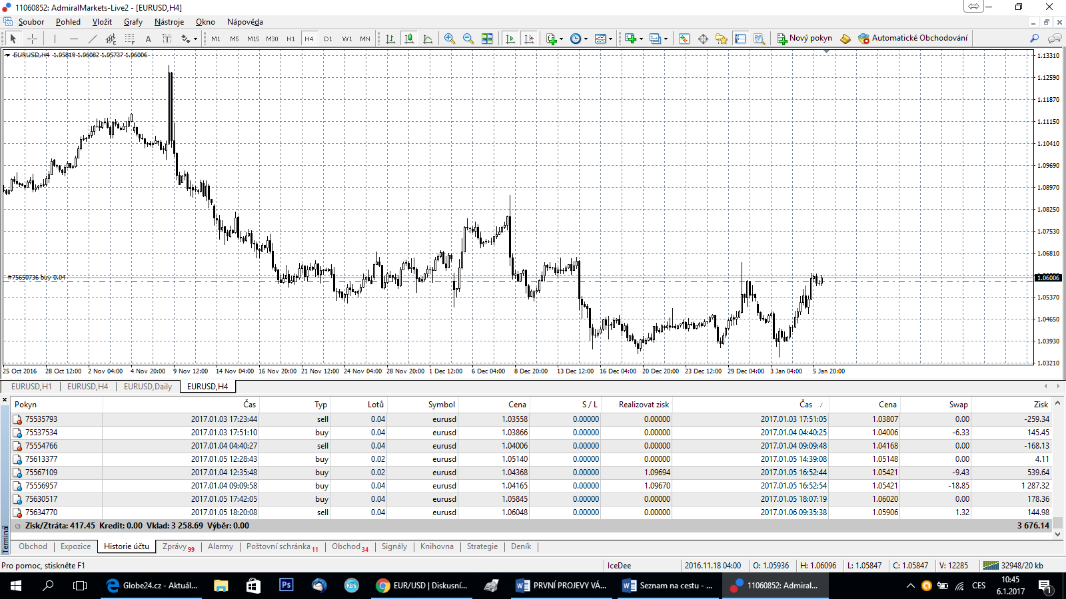This screenshot has width=1066, height=599.
Task: Close the Terminal panel with X
Action: point(5,400)
